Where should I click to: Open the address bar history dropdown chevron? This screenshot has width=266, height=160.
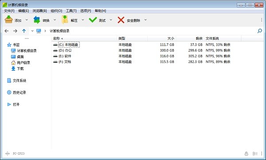pos(32,31)
